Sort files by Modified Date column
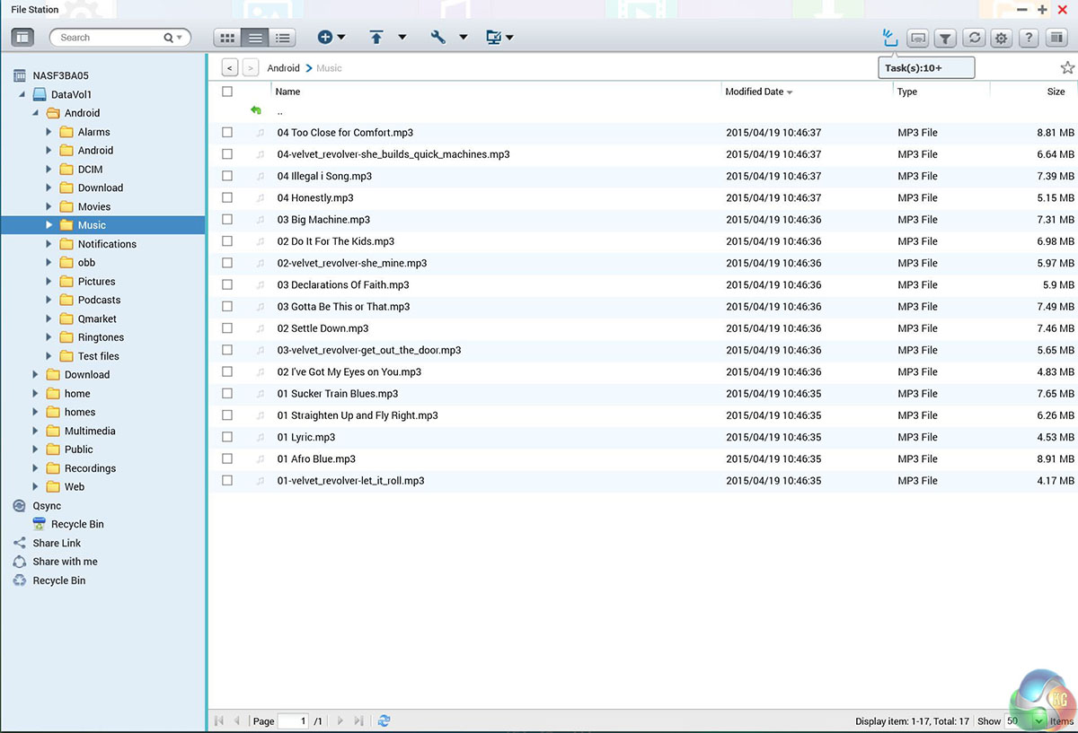The width and height of the screenshot is (1078, 733). (x=755, y=92)
